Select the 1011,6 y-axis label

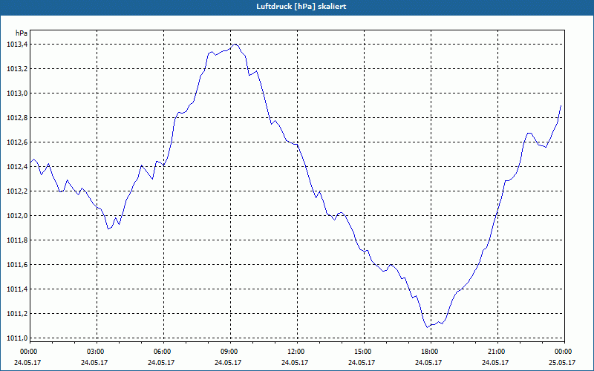click(17, 265)
